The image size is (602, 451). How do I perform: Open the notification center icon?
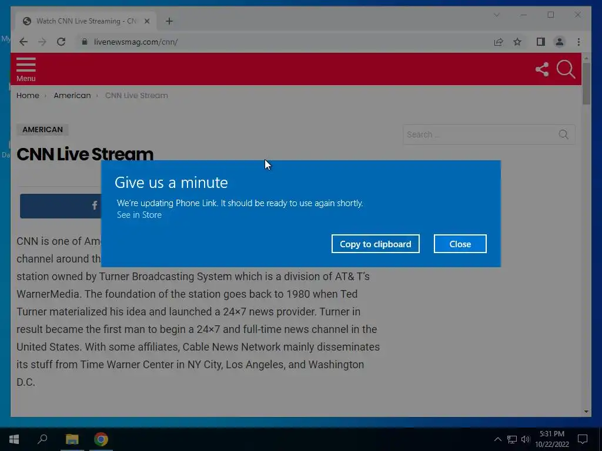[x=583, y=439]
